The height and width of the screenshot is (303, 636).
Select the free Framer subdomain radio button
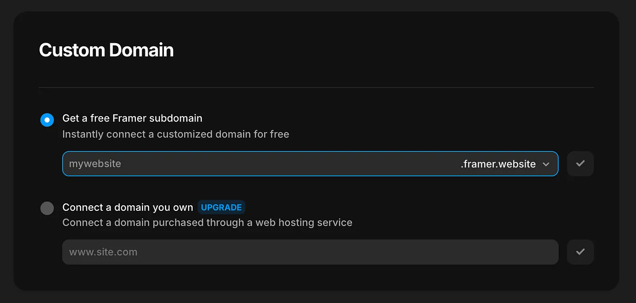(47, 120)
